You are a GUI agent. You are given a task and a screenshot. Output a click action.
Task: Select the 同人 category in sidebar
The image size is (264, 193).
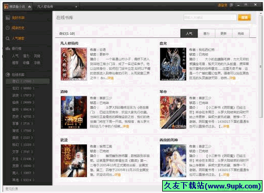point(23,173)
